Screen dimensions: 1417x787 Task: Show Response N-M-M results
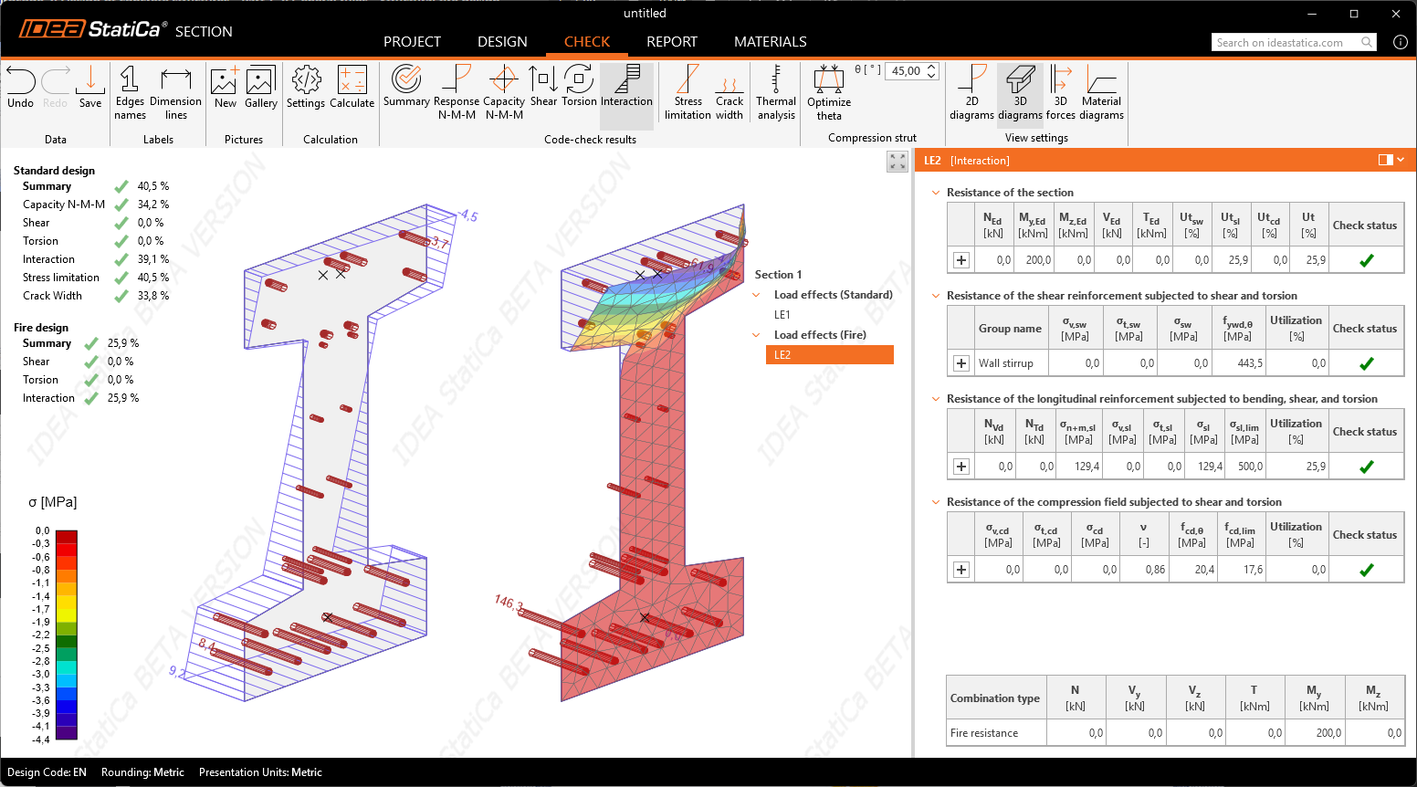[457, 93]
